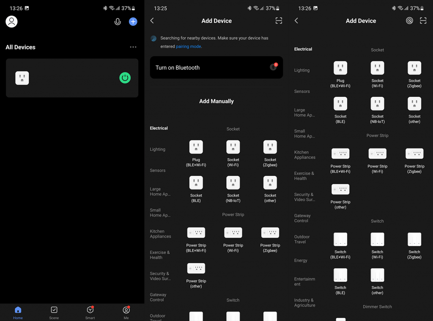Select Energy category in right screen

tap(301, 260)
